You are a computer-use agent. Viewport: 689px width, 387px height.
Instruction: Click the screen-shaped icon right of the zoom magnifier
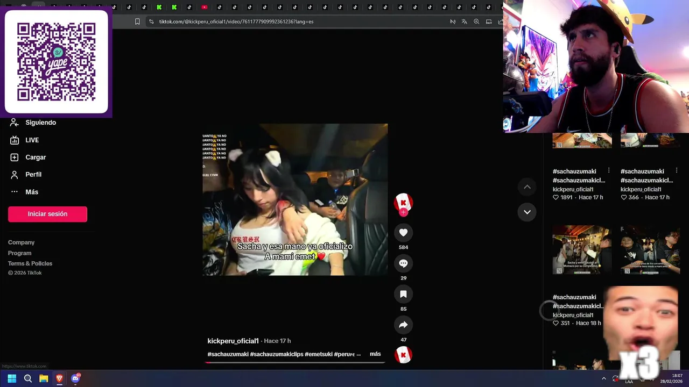pos(489,21)
